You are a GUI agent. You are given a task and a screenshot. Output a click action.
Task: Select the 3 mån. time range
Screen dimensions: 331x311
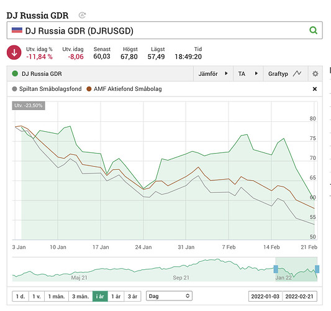tap(81, 297)
